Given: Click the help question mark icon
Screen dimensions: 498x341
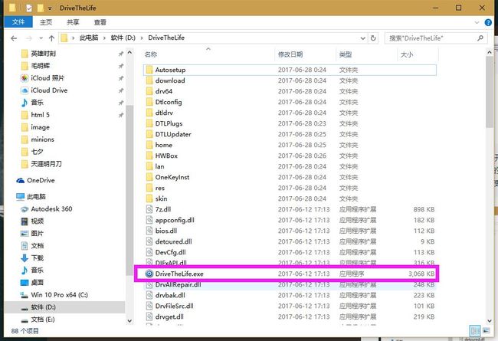Looking at the screenshot, I should 488,22.
